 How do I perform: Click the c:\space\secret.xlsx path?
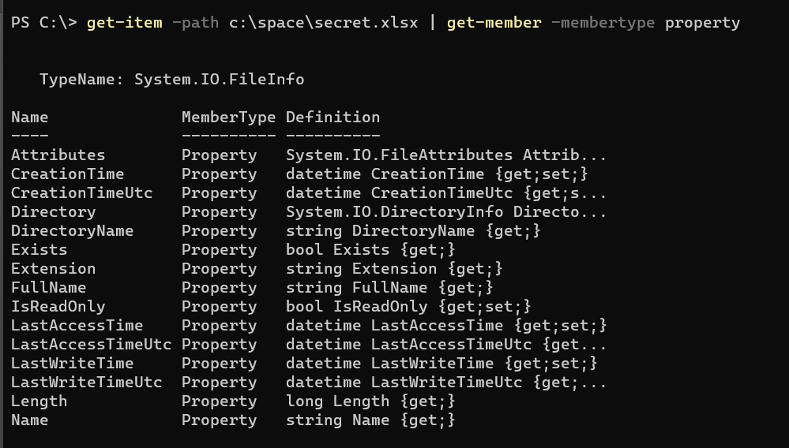pos(323,23)
